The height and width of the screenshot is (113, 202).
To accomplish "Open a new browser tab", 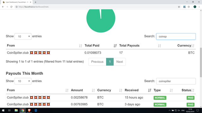I will pos(35,2).
